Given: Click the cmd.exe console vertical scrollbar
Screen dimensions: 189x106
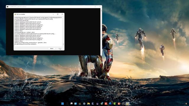Looking at the screenshot, I should (101, 32).
